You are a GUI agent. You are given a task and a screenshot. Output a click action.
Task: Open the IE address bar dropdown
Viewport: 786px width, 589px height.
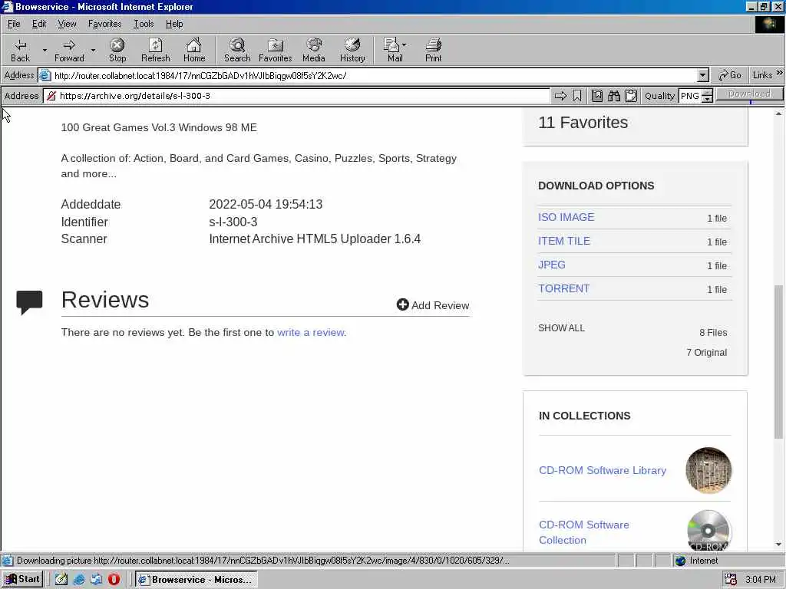tap(703, 76)
